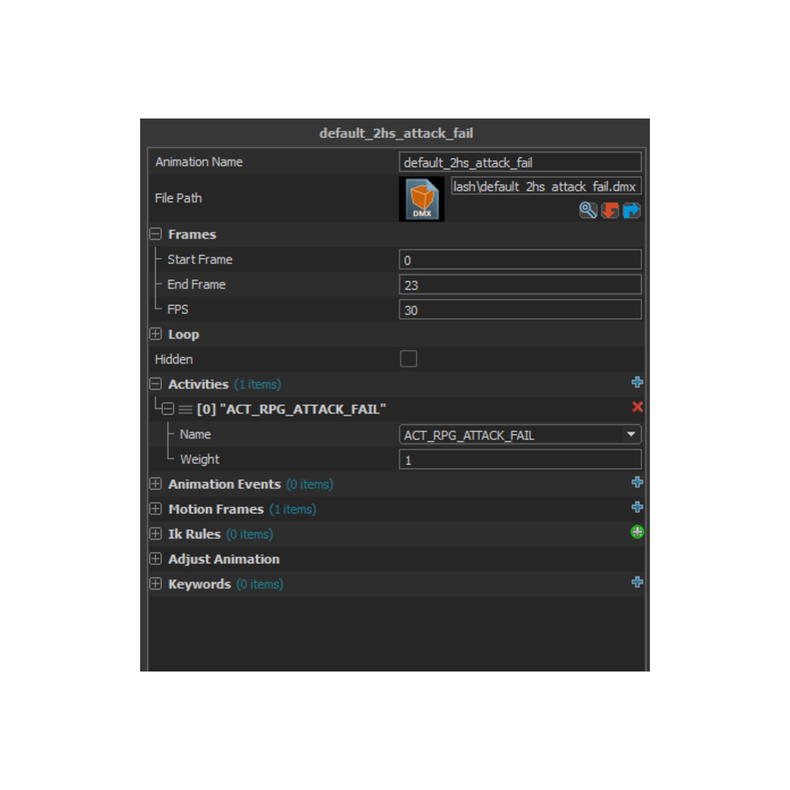Add a Keyword with plus icon

[637, 582]
